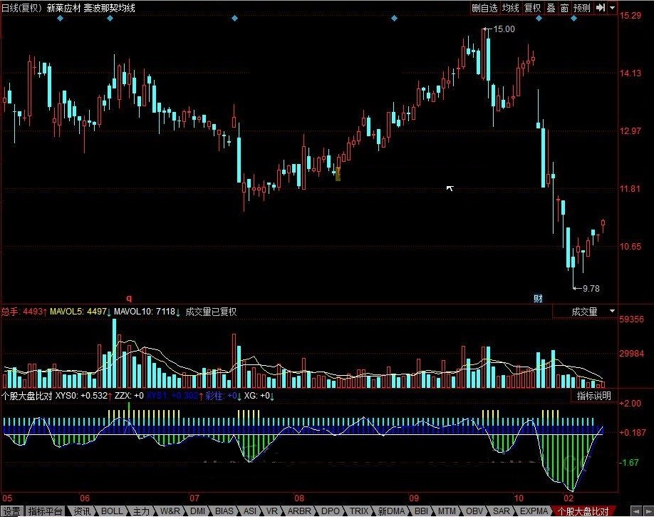Select the TRIX indicator tab

tap(358, 511)
